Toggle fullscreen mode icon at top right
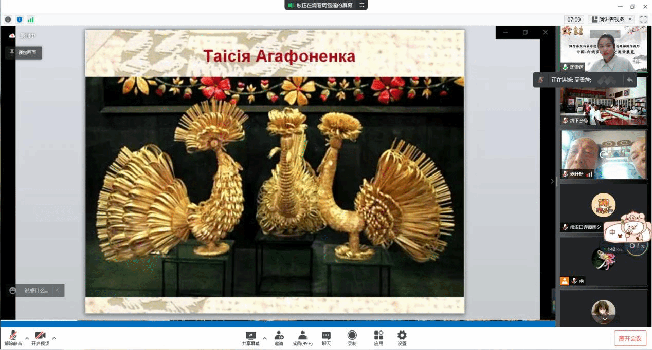The height and width of the screenshot is (350, 652). click(643, 20)
